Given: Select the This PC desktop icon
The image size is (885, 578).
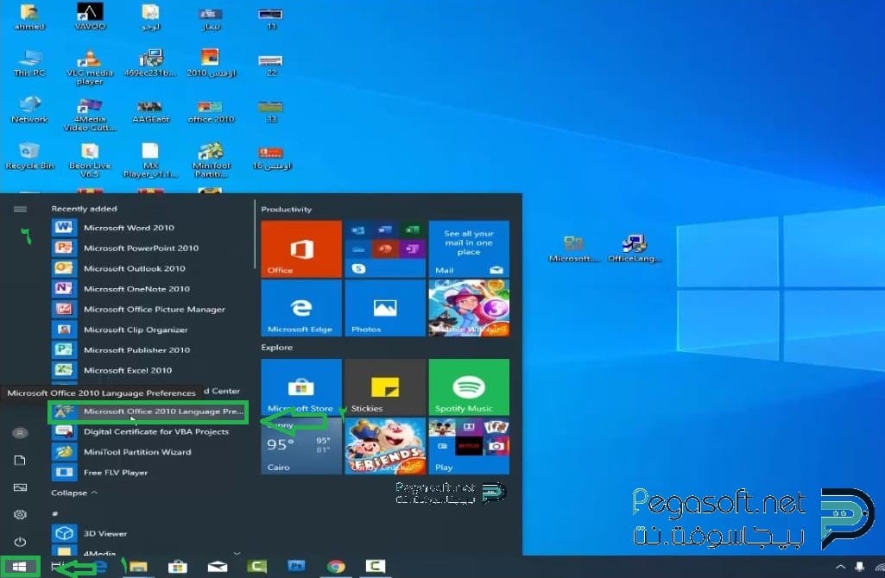Looking at the screenshot, I should click(29, 63).
